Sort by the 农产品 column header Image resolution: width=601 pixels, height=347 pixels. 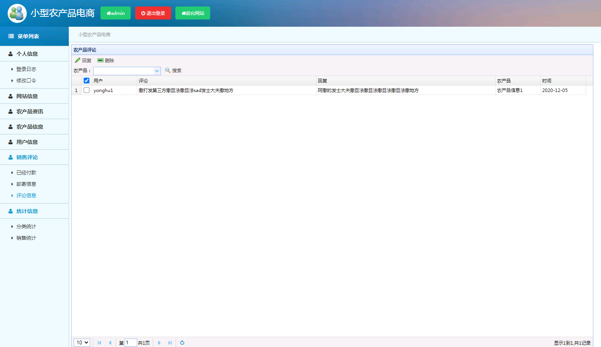tap(518, 81)
